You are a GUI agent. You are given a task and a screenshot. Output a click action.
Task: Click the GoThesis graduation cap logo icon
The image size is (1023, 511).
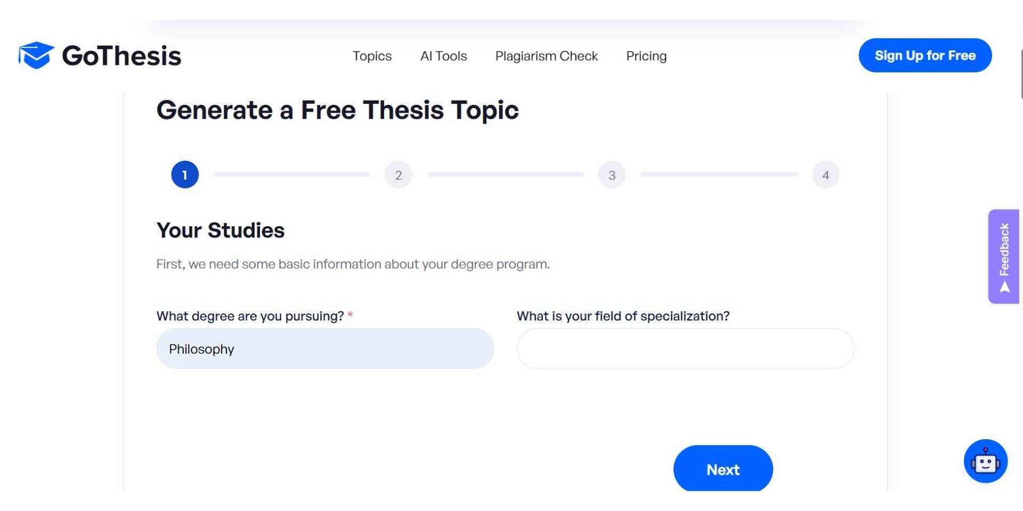click(36, 55)
